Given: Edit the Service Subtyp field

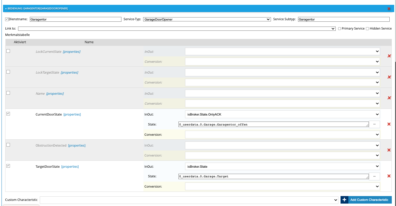Looking at the screenshot, I should point(344,19).
